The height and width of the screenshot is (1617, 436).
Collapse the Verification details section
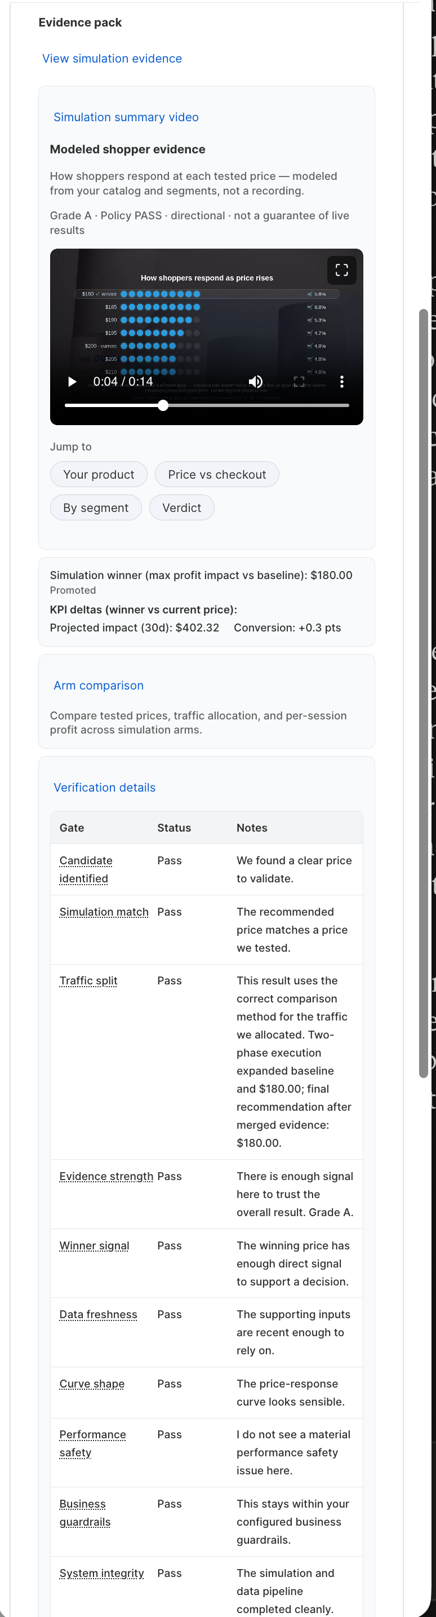click(x=104, y=787)
